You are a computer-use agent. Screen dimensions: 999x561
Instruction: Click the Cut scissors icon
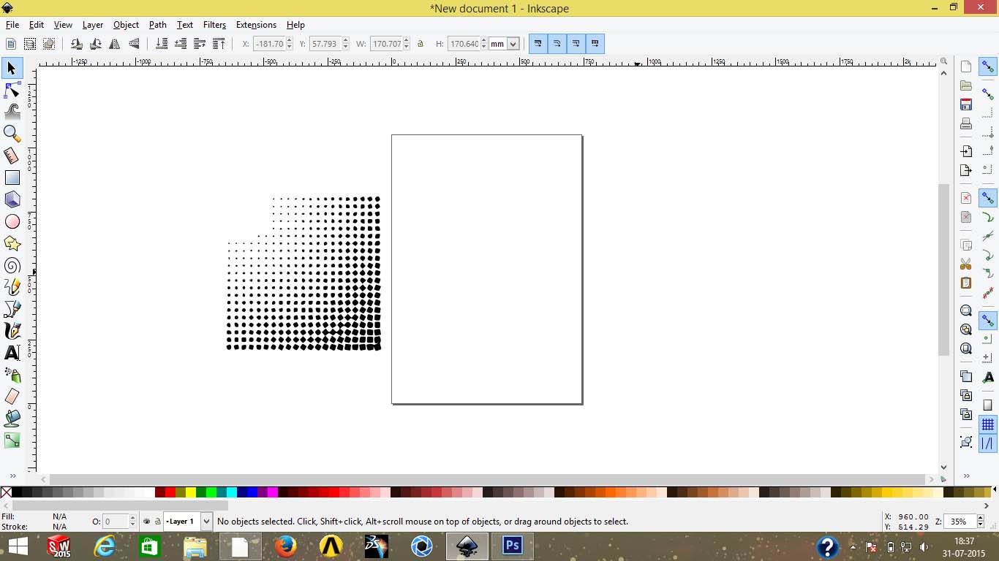pyautogui.click(x=966, y=264)
